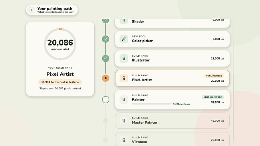Go back using the chevron arrow
The height and width of the screenshot is (146, 260).
31,10
